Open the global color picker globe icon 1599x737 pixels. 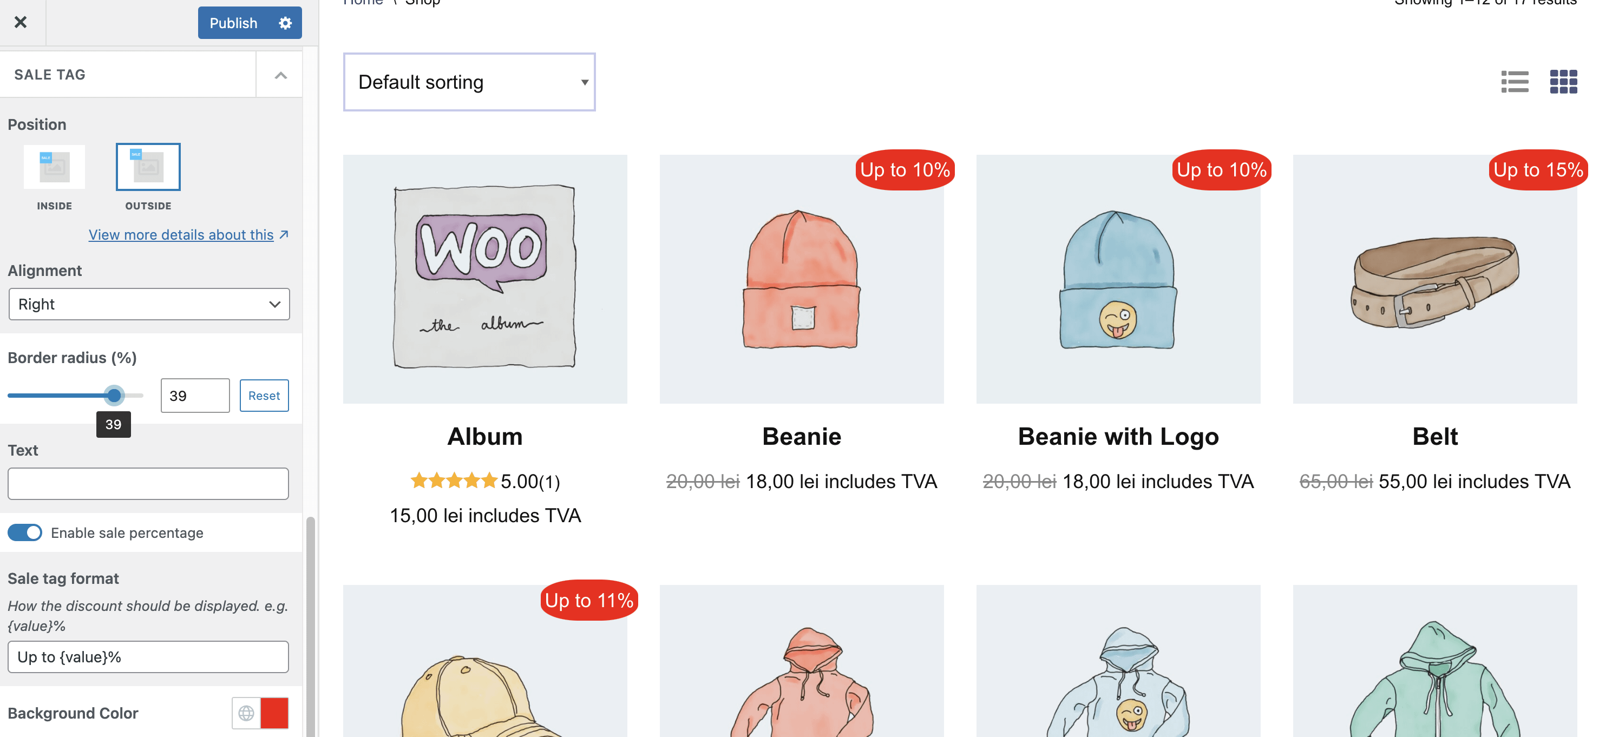[246, 713]
